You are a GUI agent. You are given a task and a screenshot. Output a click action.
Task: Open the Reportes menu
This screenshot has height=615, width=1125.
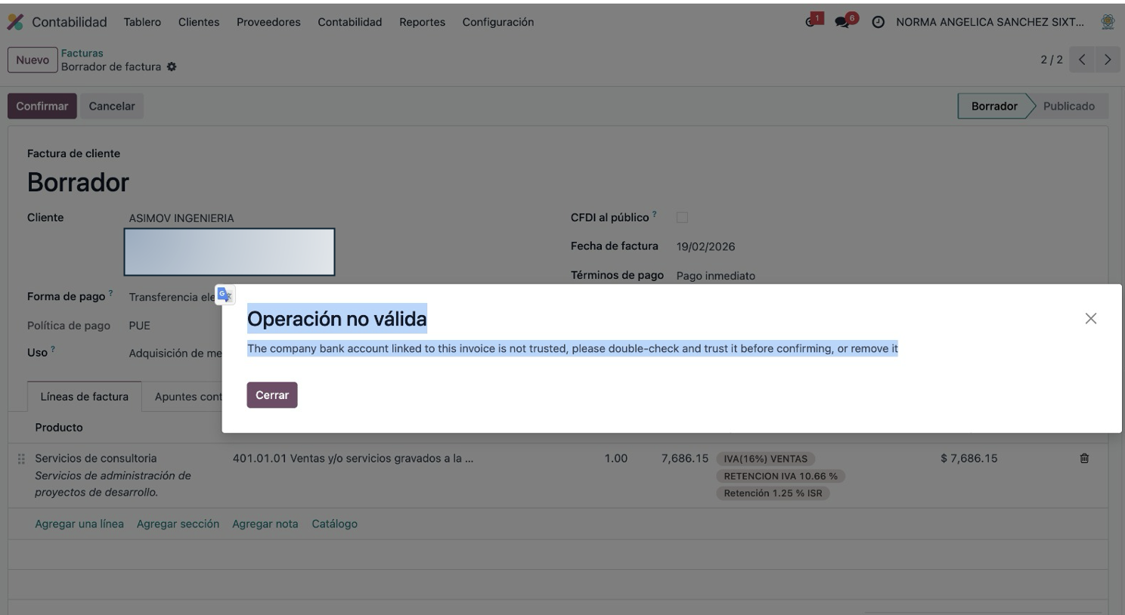pos(422,22)
